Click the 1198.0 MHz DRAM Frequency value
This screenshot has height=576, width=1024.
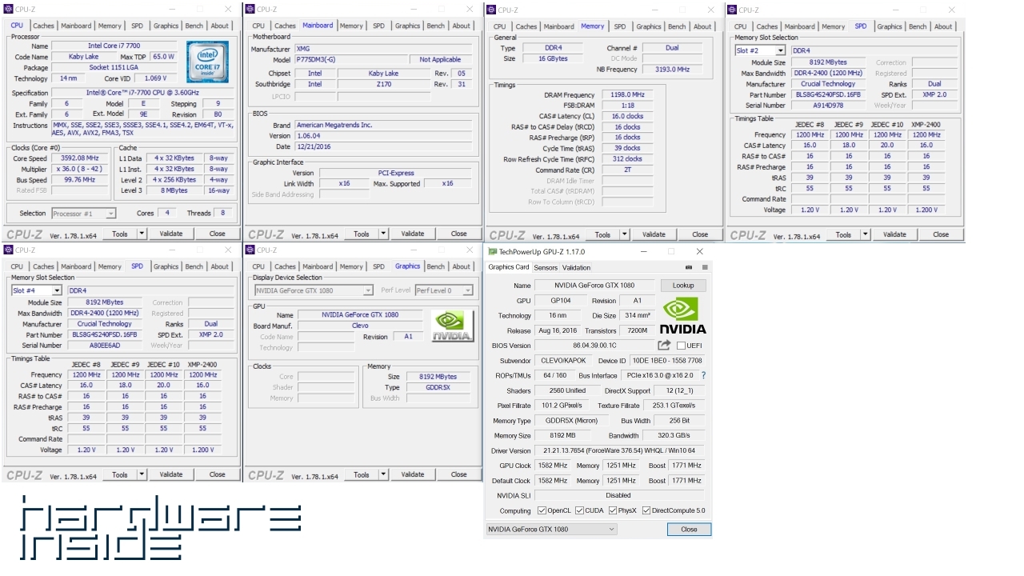[627, 95]
